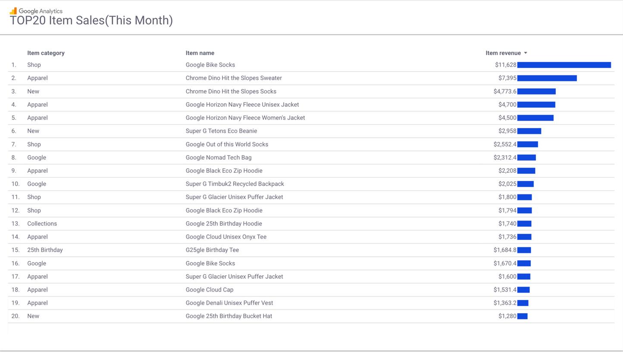This screenshot has height=352, width=623.
Task: Select the $2,025 revenue value
Action: pos(507,184)
